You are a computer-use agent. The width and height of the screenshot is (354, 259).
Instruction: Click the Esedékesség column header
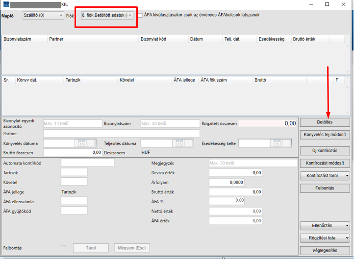click(x=274, y=39)
